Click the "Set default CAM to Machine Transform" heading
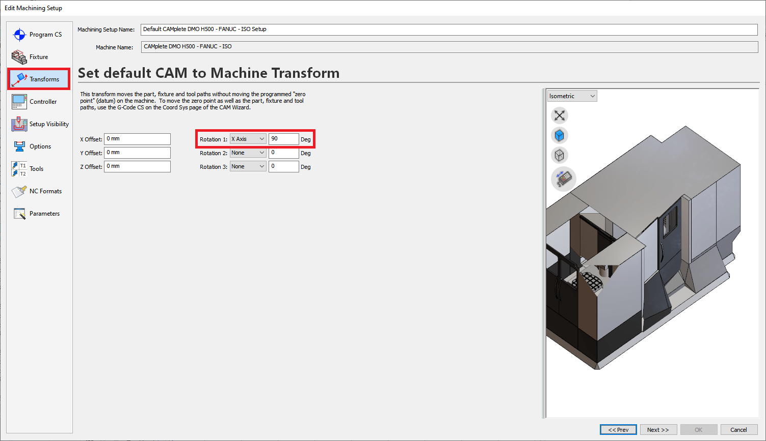 (208, 73)
